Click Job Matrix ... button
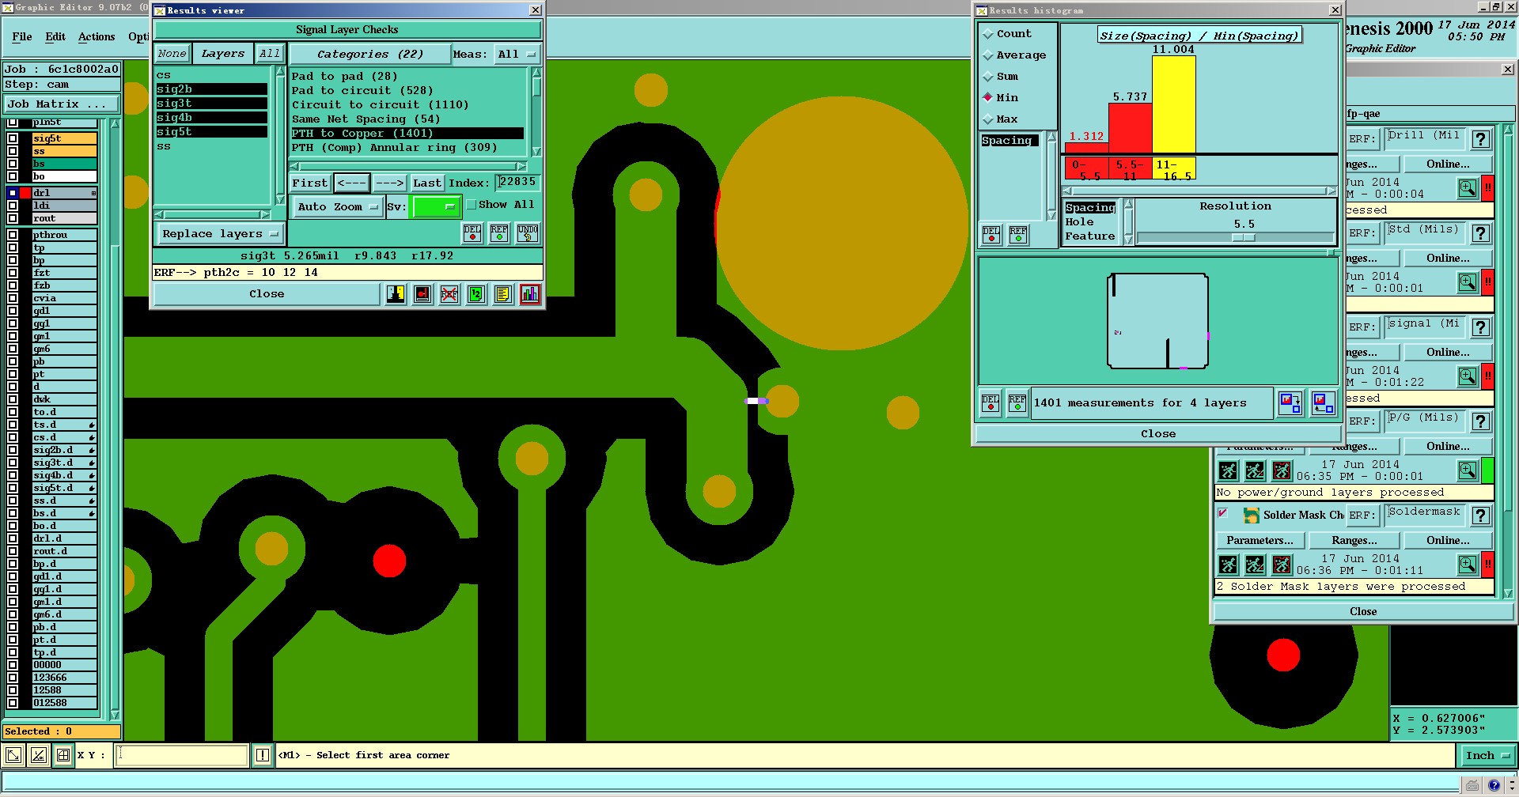The width and height of the screenshot is (1519, 797). point(62,104)
